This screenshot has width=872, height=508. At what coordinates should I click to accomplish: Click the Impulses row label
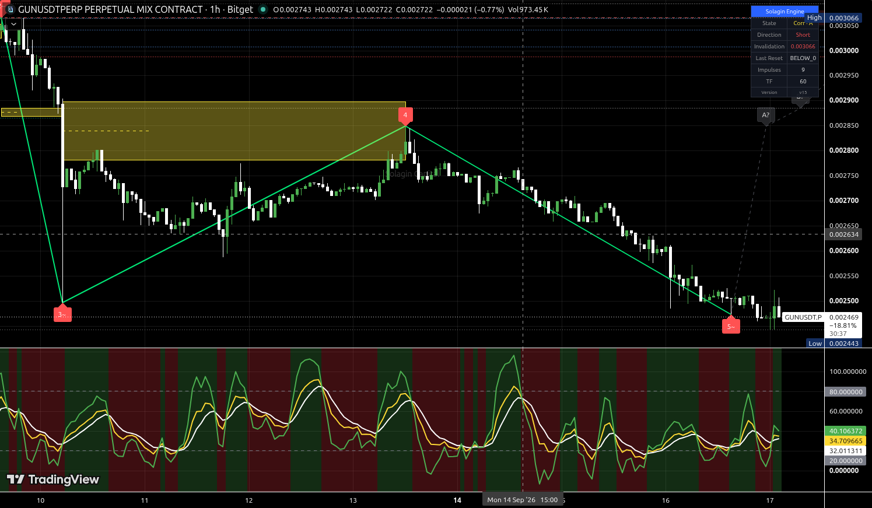(769, 70)
